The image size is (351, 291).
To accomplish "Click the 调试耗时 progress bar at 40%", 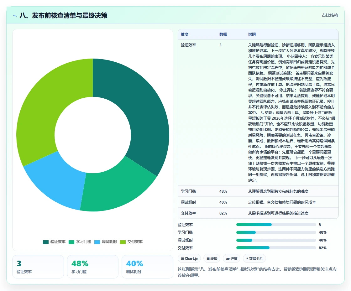I will point(276,240).
